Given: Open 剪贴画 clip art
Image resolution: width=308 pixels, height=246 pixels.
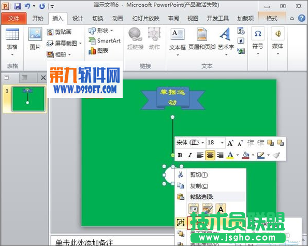Looking at the screenshot, I should point(59,32).
